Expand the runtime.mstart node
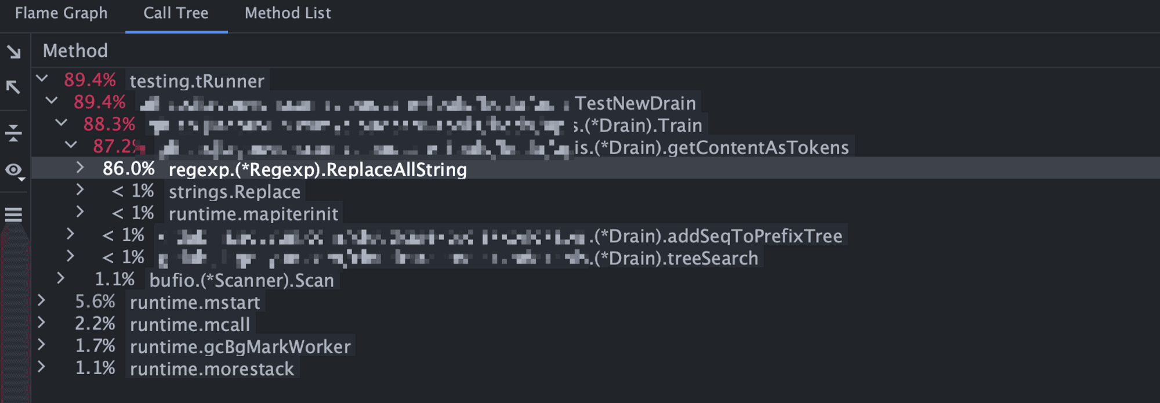 41,301
